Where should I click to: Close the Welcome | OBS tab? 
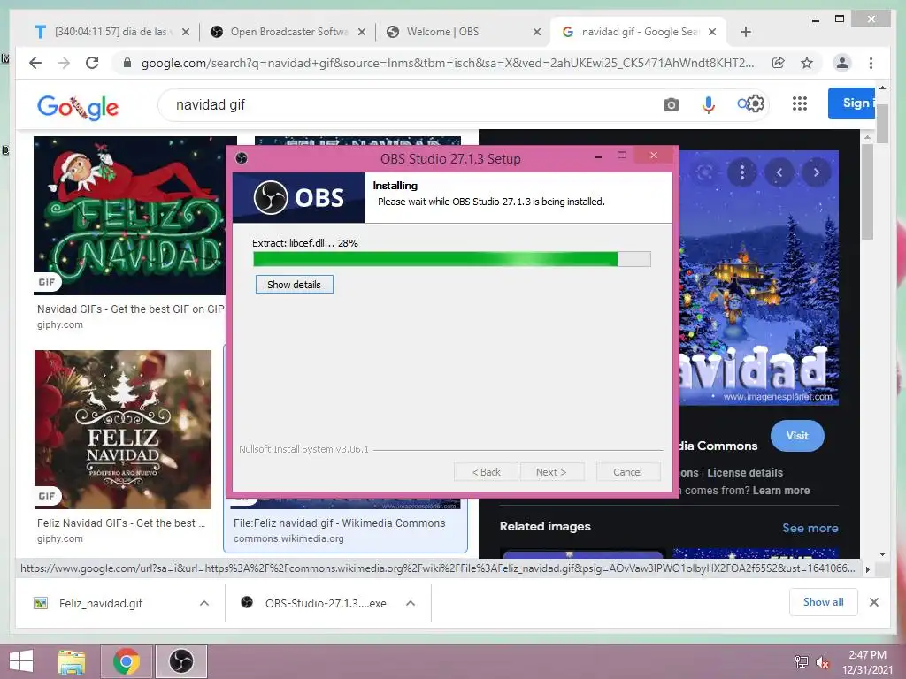(537, 32)
